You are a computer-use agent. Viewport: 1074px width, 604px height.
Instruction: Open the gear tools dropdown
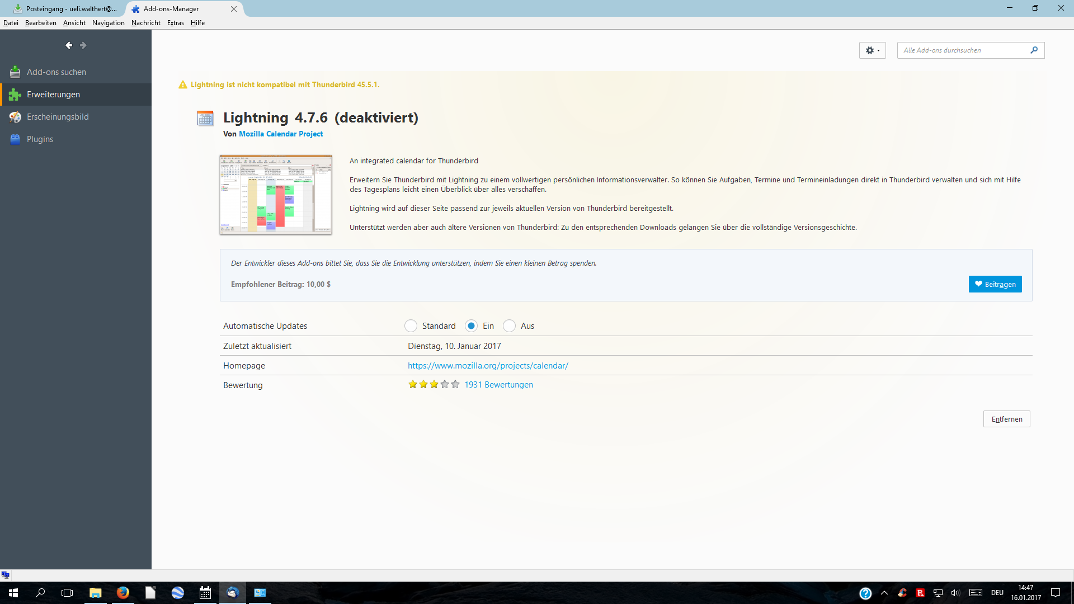pos(872,50)
